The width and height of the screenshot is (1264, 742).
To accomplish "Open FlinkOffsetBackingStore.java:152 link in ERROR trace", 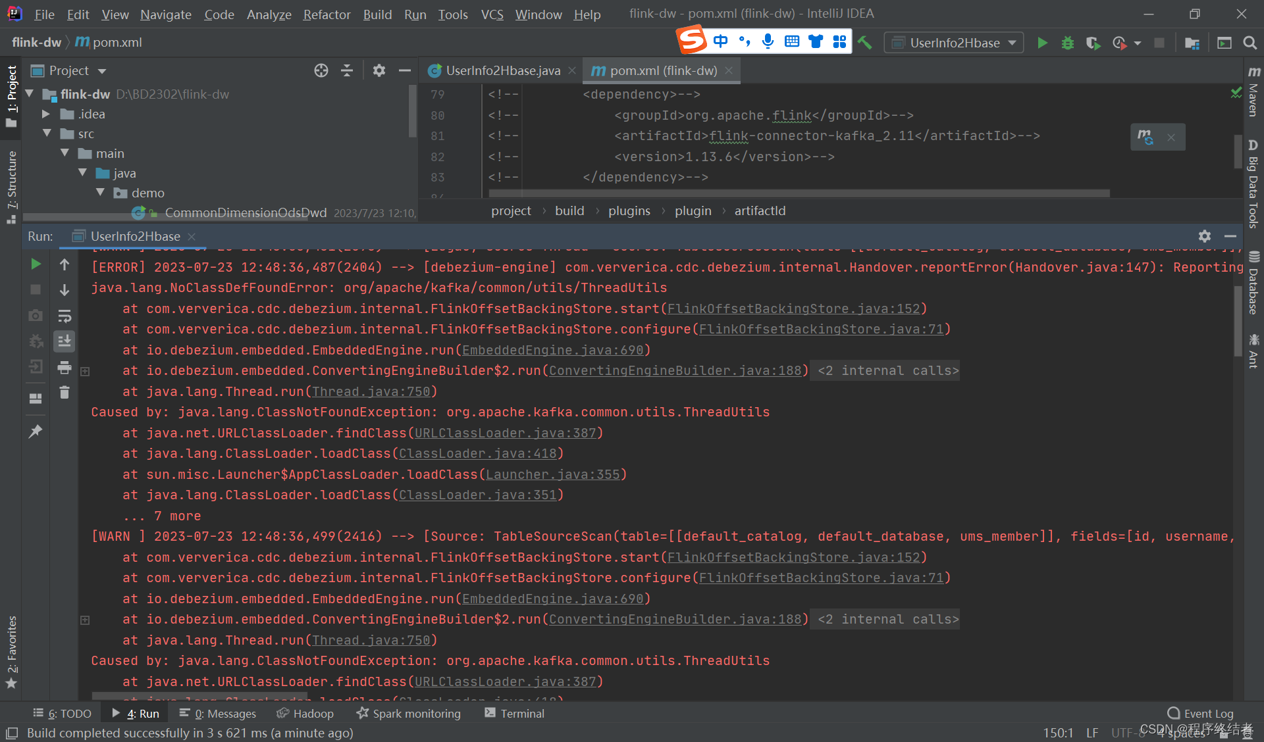I will 793,309.
